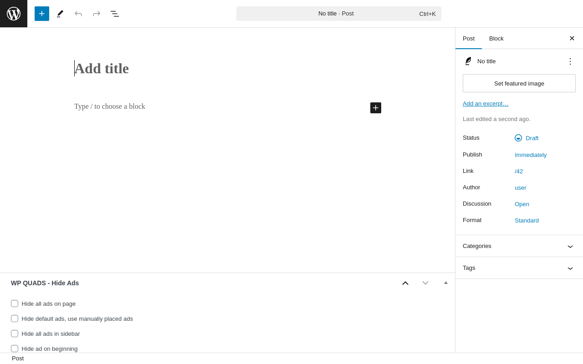Click the Add an excerpt link
The height and width of the screenshot is (364, 583).
tap(486, 103)
